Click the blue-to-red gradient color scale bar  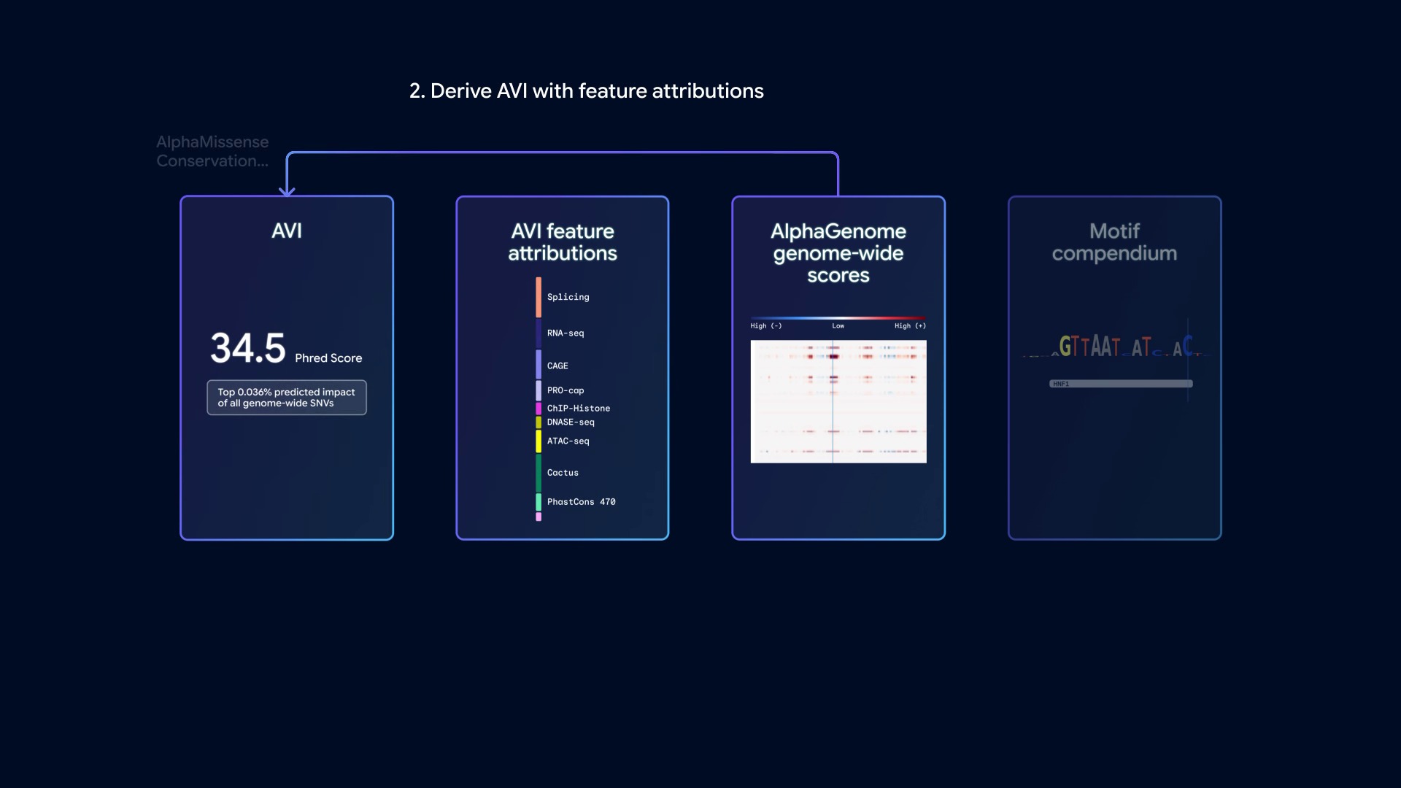tap(838, 318)
